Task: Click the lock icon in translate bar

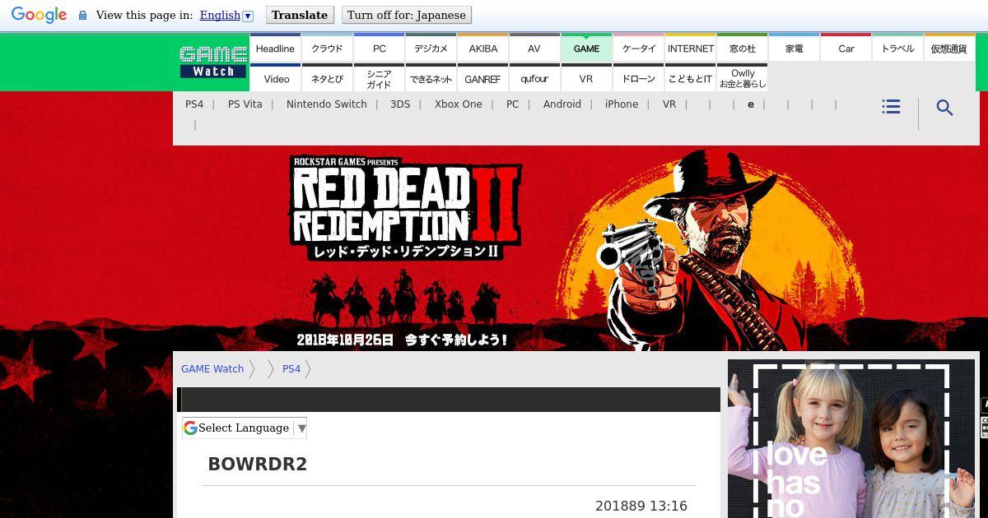Action: (x=82, y=15)
